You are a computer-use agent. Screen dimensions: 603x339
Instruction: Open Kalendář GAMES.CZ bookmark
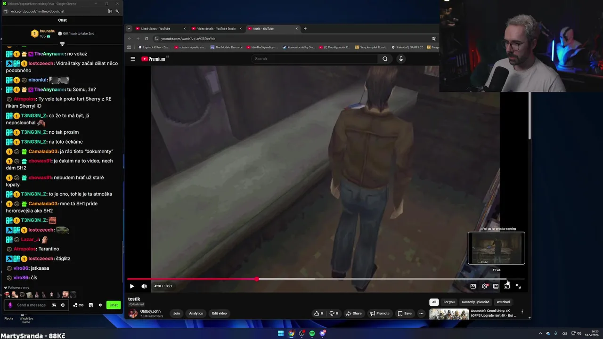click(x=407, y=47)
